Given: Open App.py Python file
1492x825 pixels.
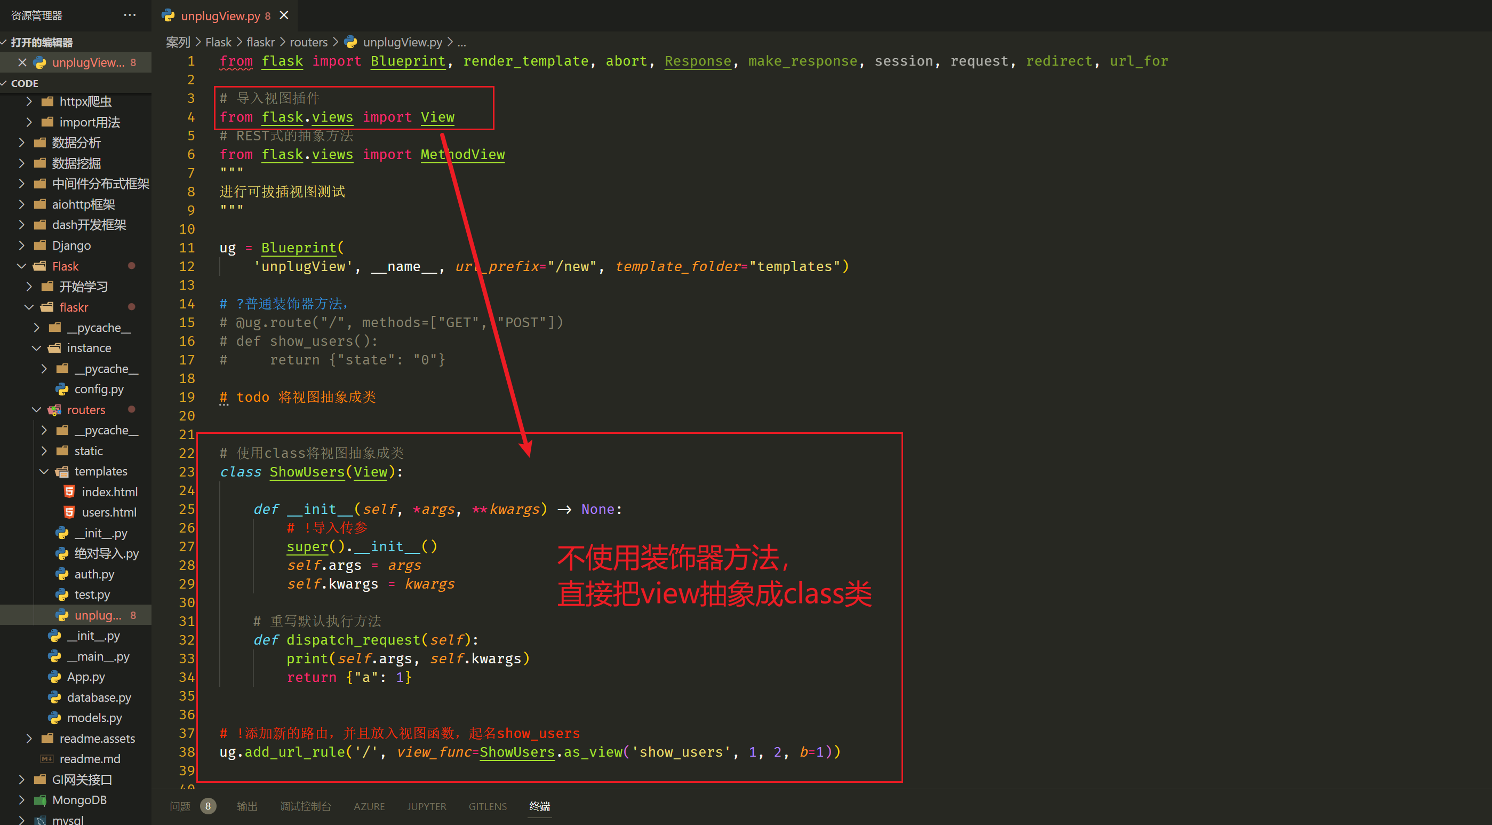Looking at the screenshot, I should (x=86, y=677).
